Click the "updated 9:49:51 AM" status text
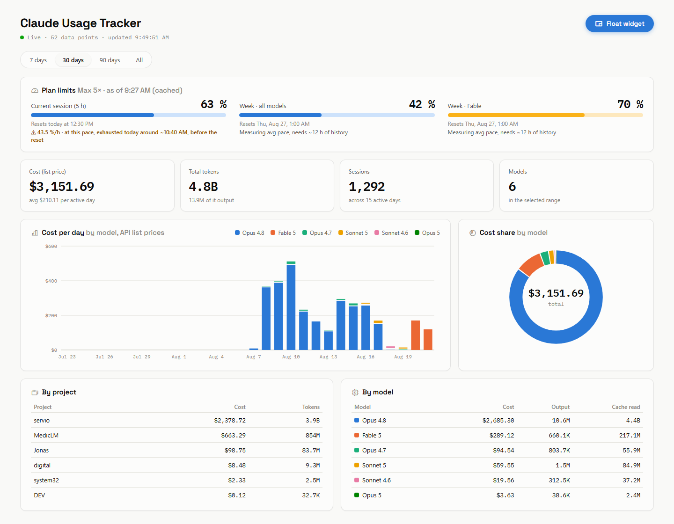 [x=139, y=37]
